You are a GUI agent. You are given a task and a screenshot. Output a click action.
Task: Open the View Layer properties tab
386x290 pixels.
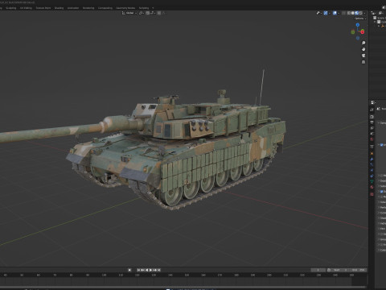pos(372,128)
